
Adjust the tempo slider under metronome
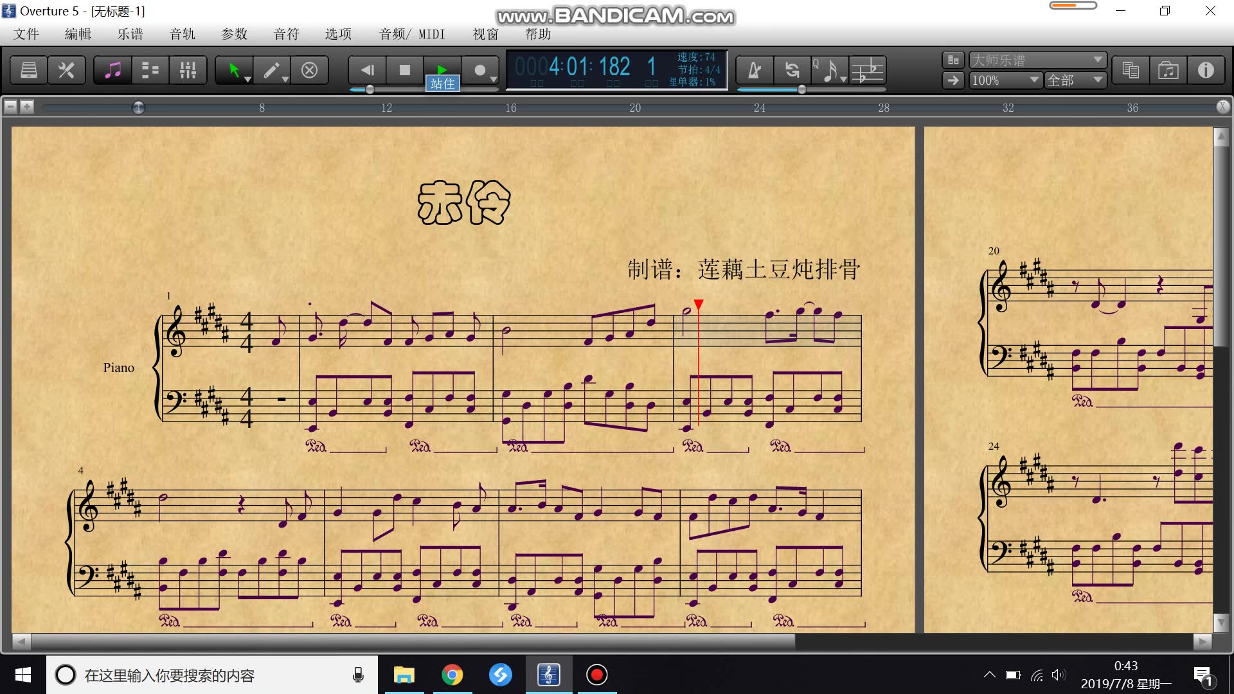[802, 89]
